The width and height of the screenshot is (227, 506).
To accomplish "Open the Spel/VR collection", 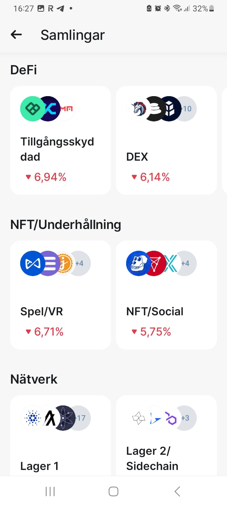I will [x=61, y=304].
